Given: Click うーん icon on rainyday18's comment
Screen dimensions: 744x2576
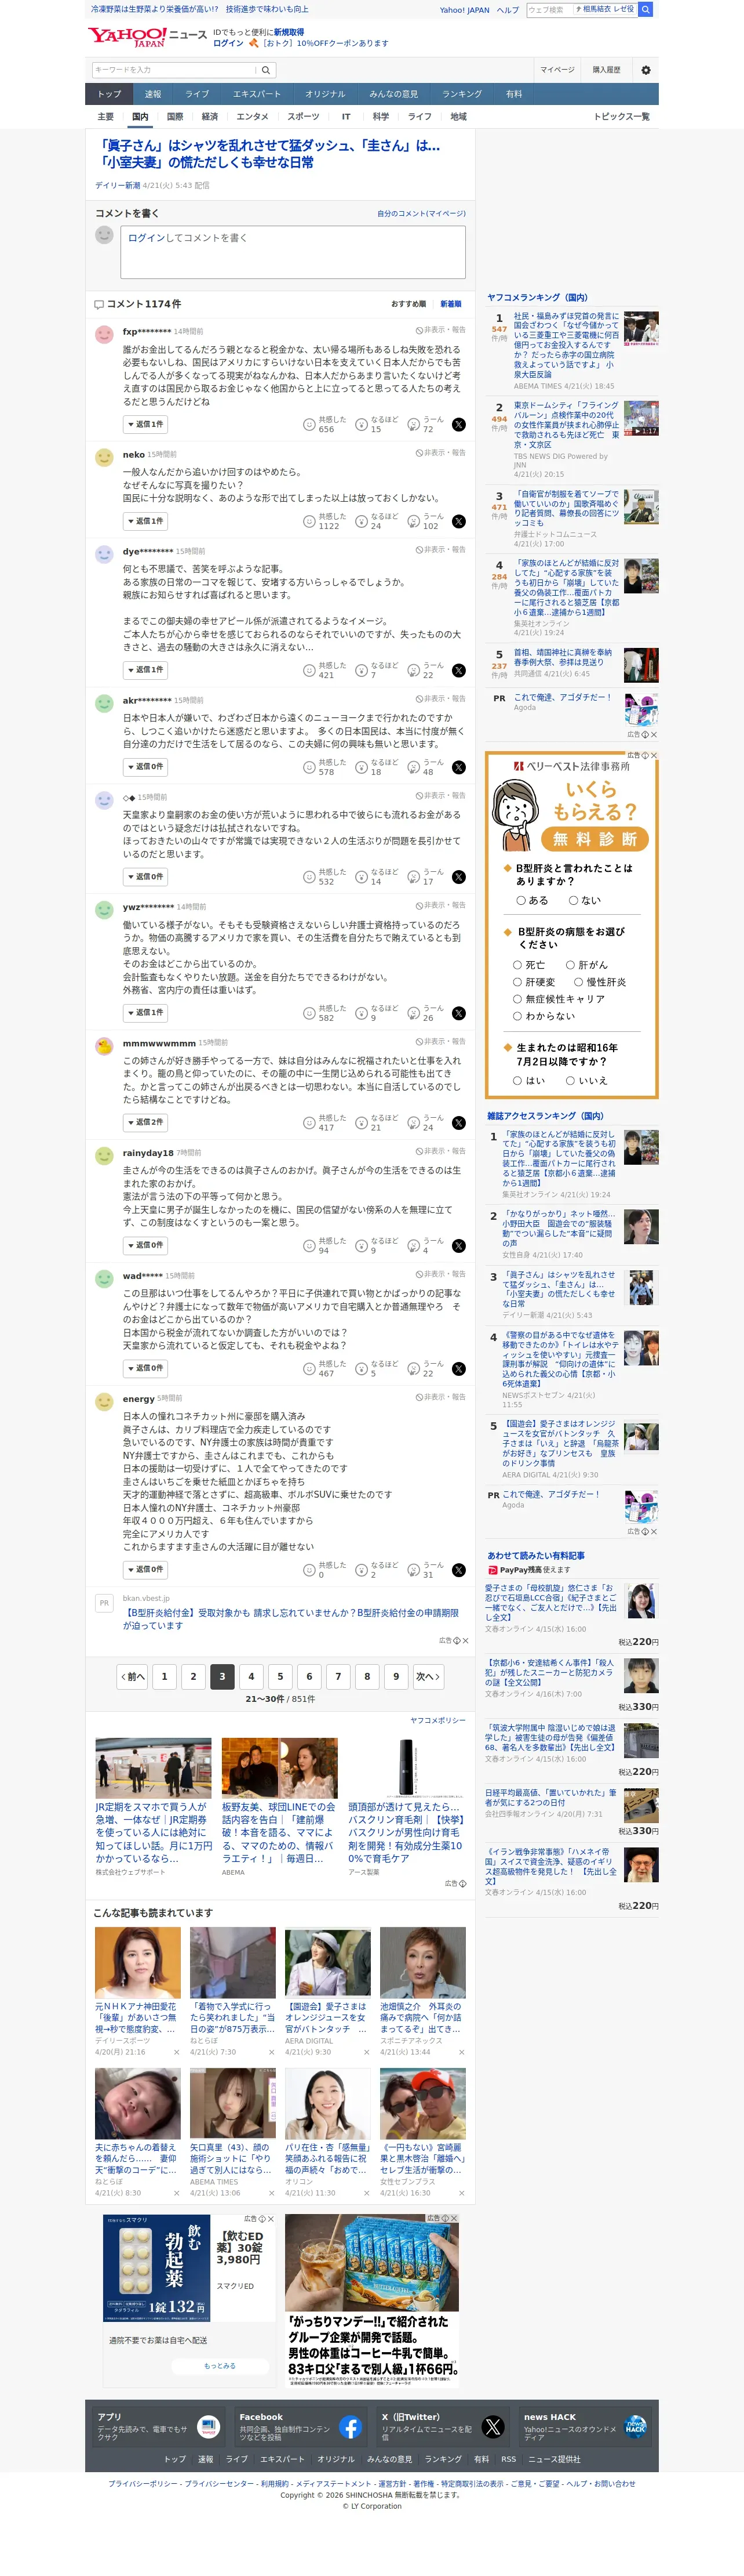Looking at the screenshot, I should click(414, 1247).
